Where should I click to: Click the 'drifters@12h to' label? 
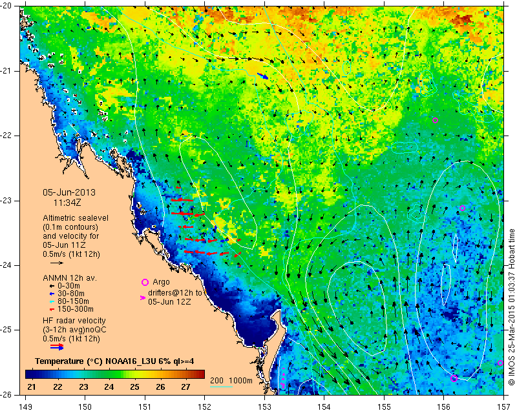[174, 293]
